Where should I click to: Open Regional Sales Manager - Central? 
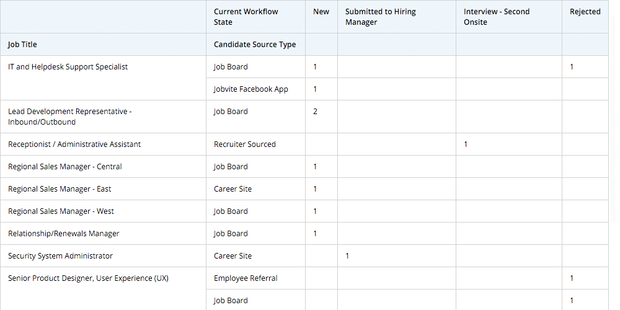pyautogui.click(x=64, y=167)
